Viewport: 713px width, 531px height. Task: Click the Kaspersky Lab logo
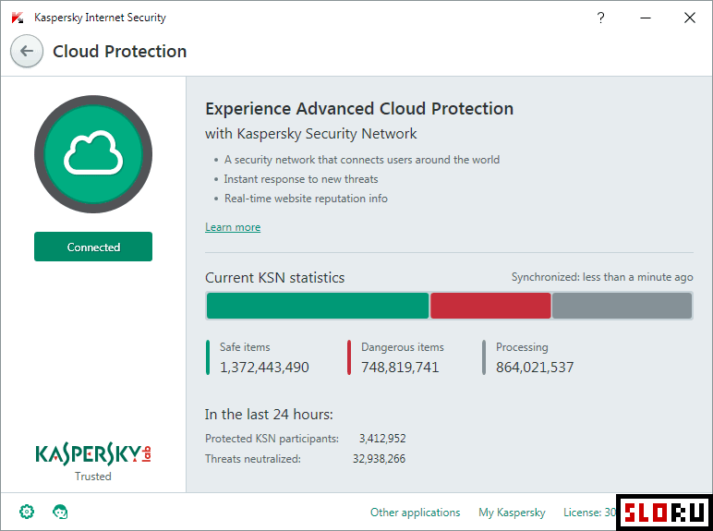(x=92, y=454)
